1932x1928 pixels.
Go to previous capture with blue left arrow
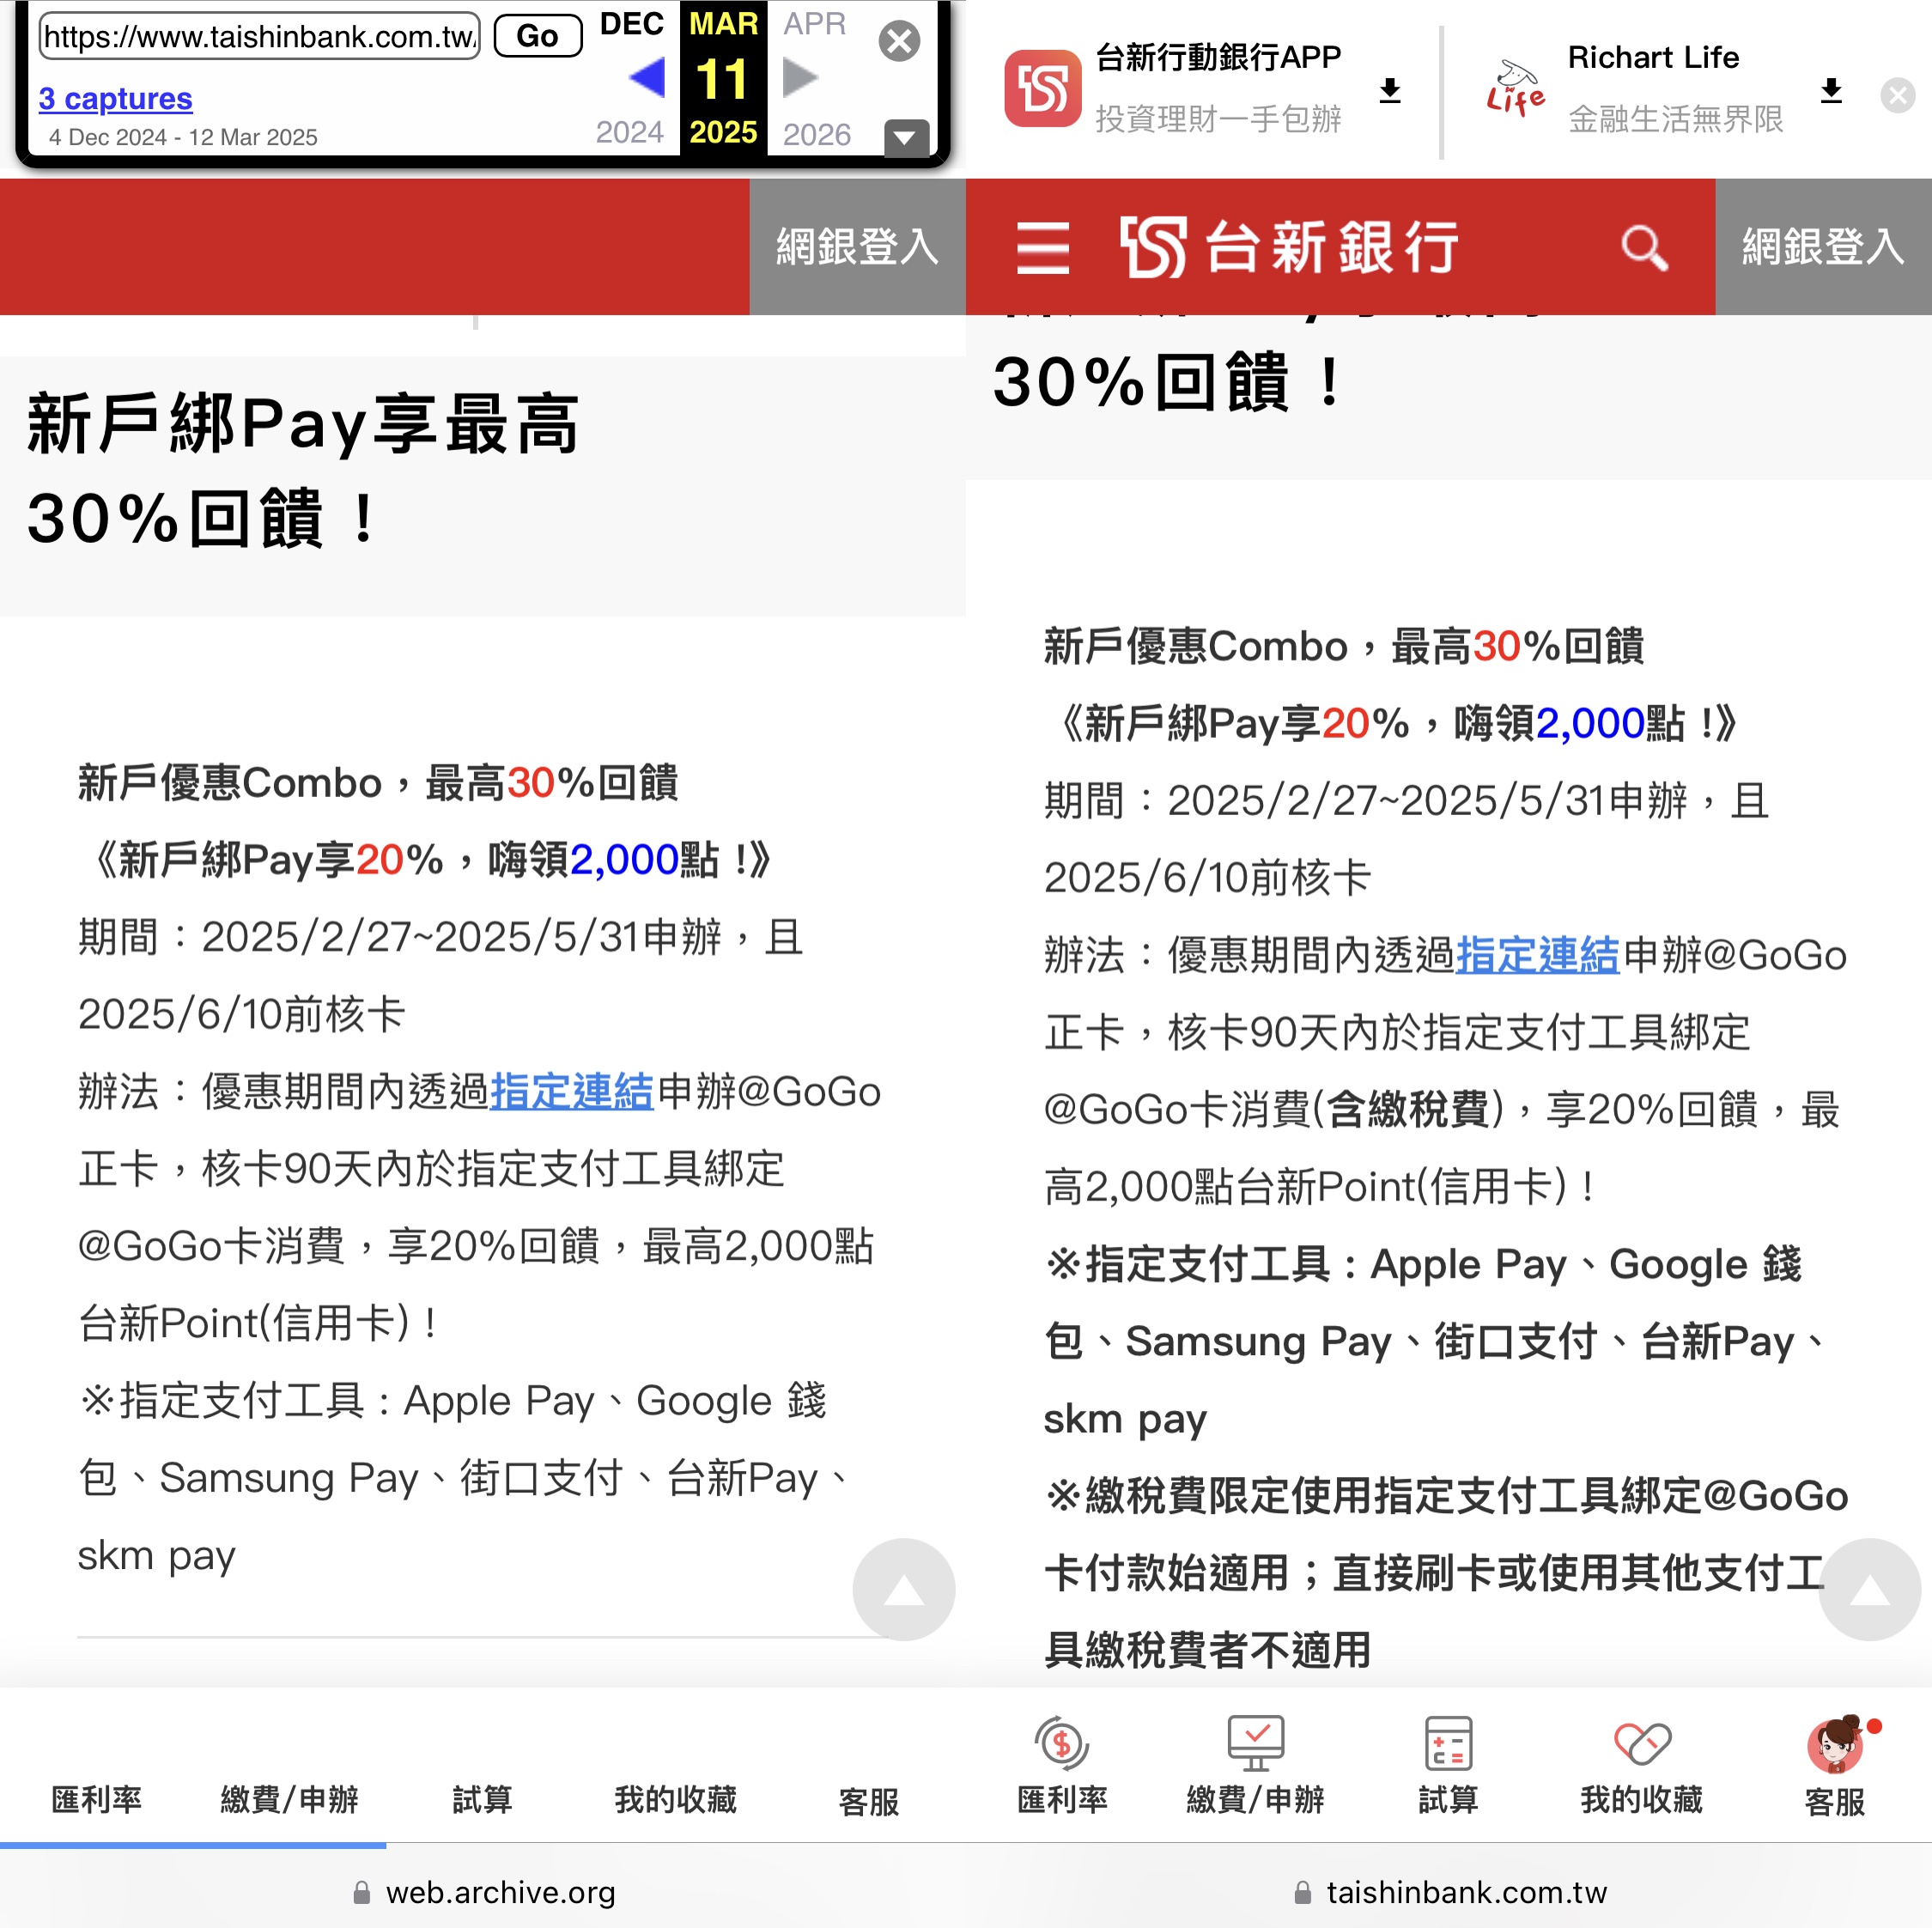click(647, 77)
